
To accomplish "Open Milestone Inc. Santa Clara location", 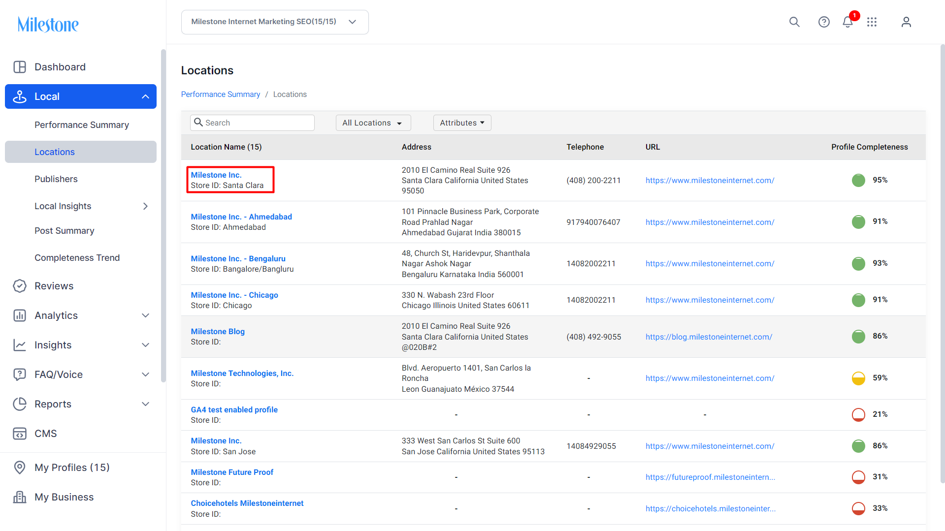I will tap(216, 175).
